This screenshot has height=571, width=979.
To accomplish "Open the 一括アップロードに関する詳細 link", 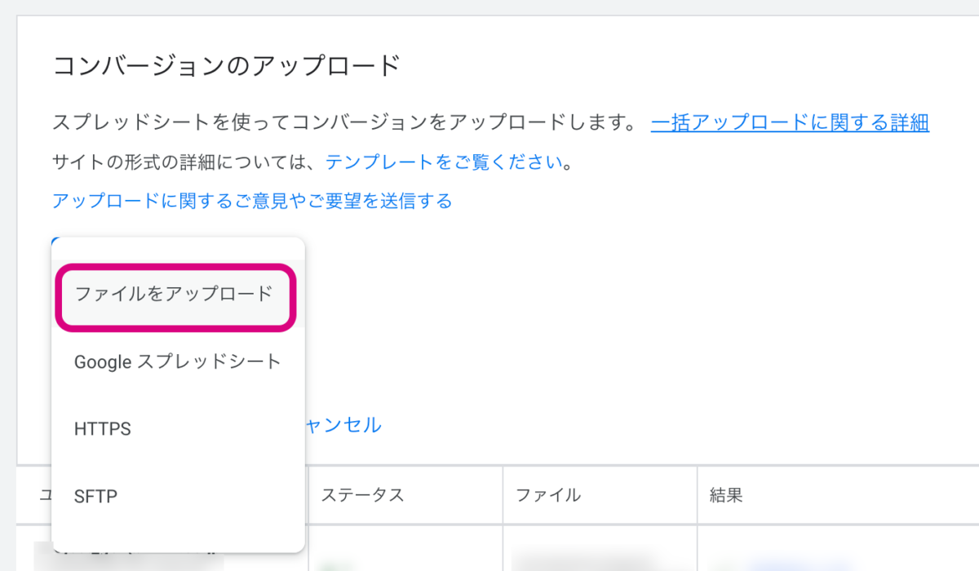I will 790,123.
